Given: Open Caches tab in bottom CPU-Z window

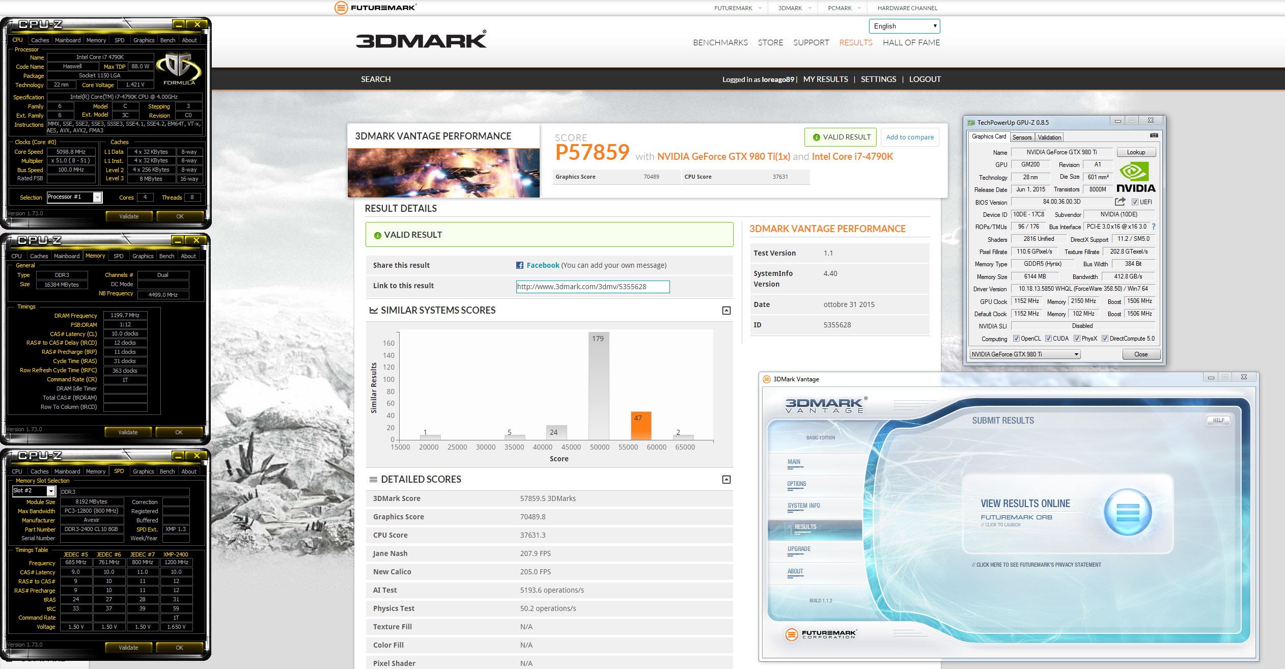Looking at the screenshot, I should click(x=40, y=471).
